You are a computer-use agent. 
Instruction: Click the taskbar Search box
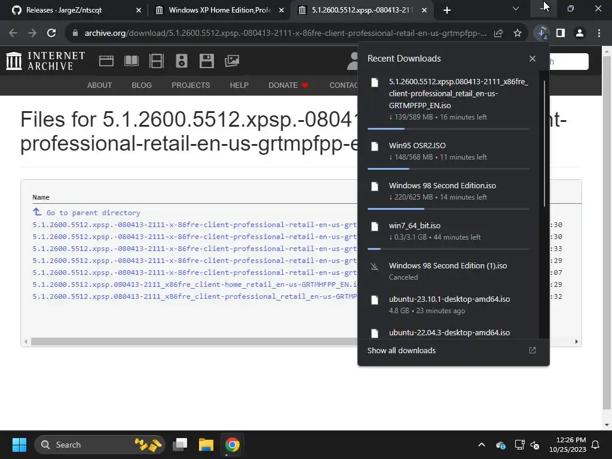[x=100, y=445]
